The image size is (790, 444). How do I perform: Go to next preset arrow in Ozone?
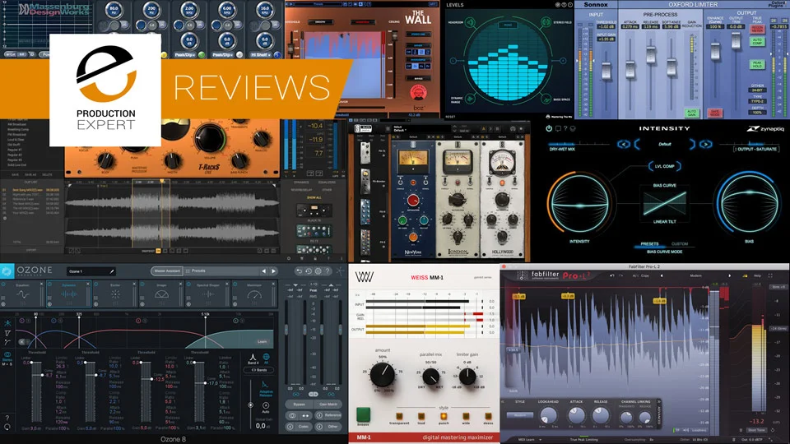[x=273, y=271]
